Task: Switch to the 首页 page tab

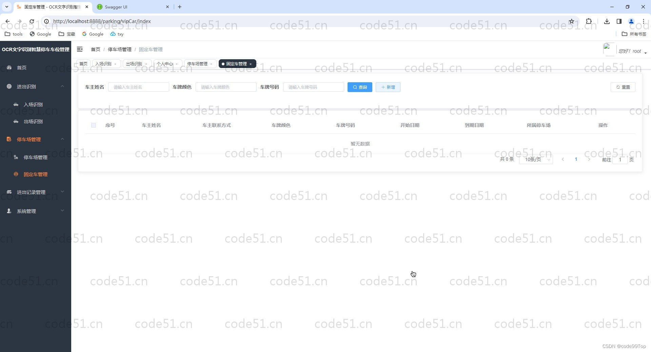Action: (83, 64)
